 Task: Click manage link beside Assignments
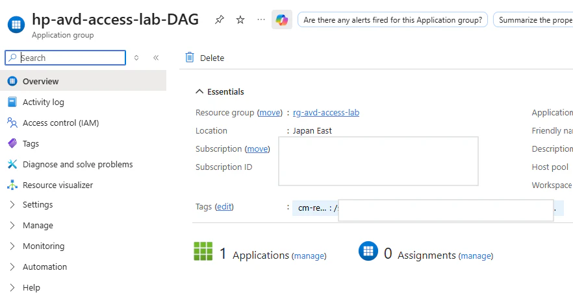pos(476,255)
